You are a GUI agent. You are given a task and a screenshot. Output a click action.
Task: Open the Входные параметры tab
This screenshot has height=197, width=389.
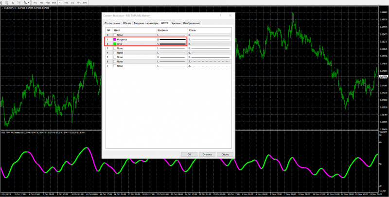pyautogui.click(x=146, y=23)
